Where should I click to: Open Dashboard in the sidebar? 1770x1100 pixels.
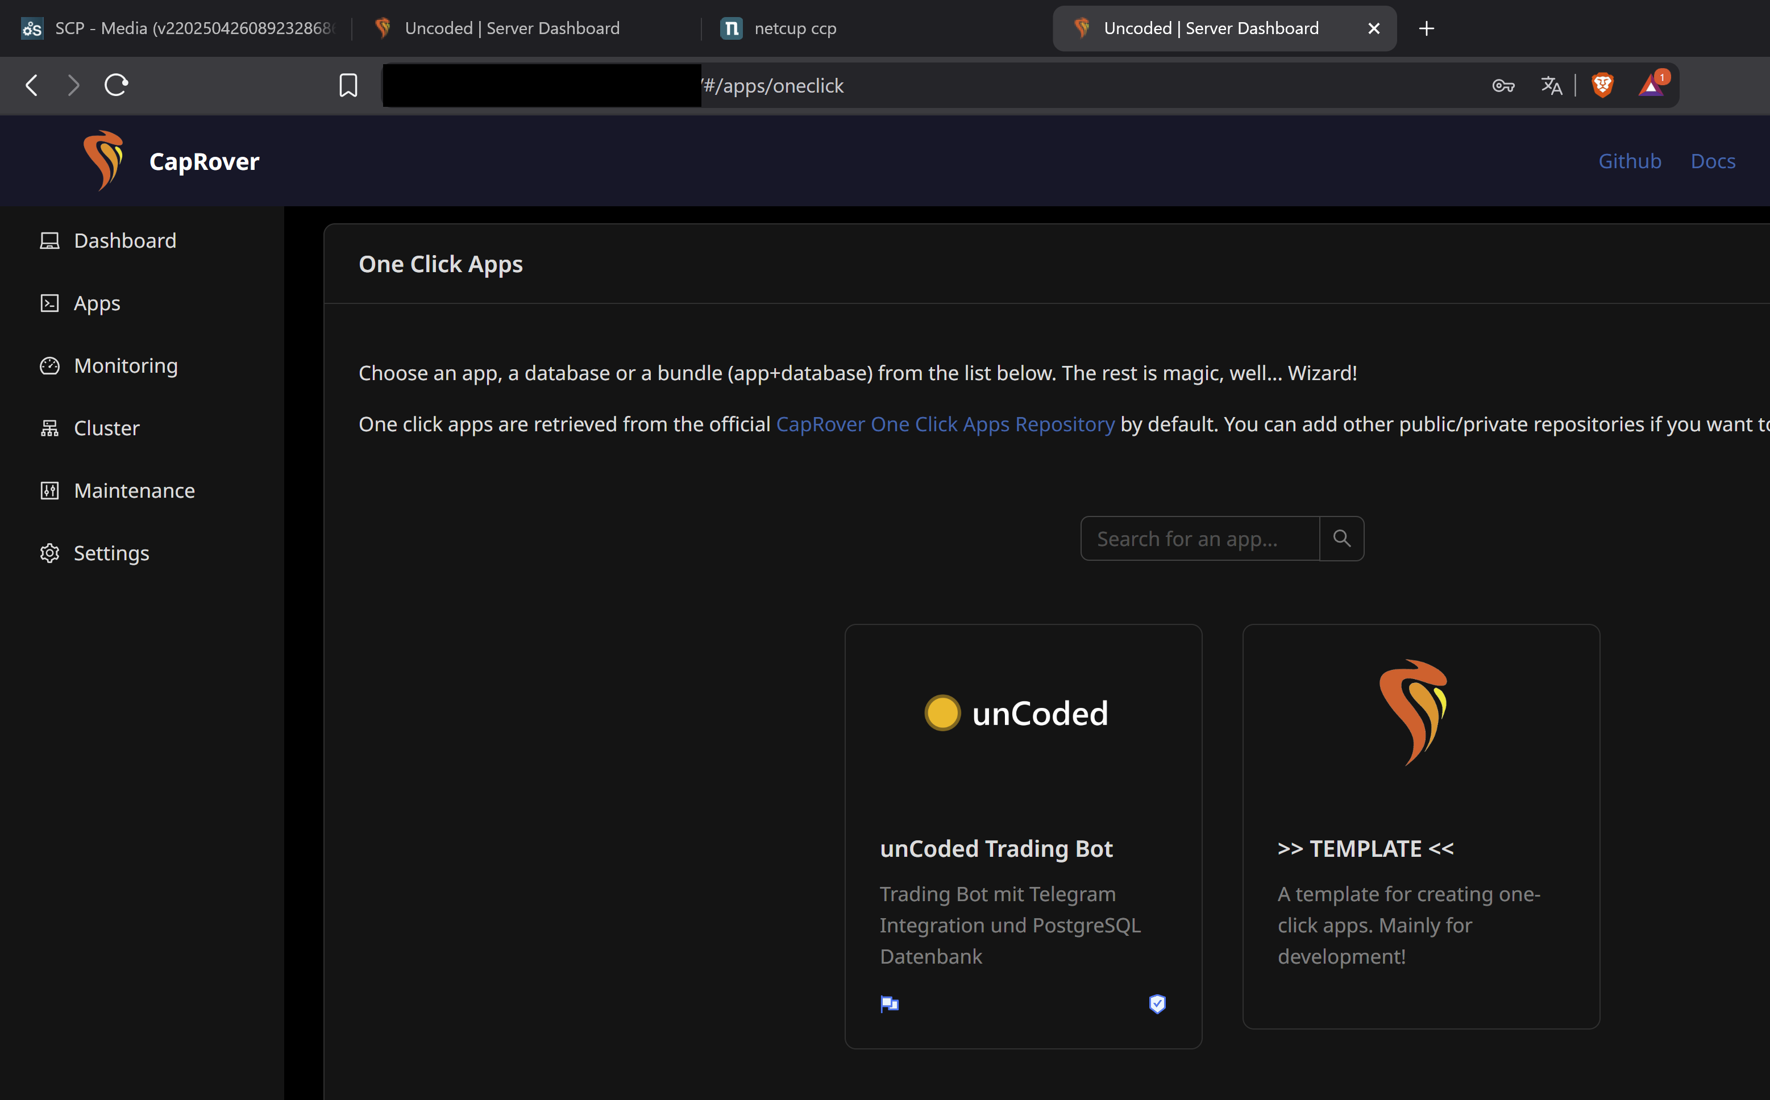point(124,241)
